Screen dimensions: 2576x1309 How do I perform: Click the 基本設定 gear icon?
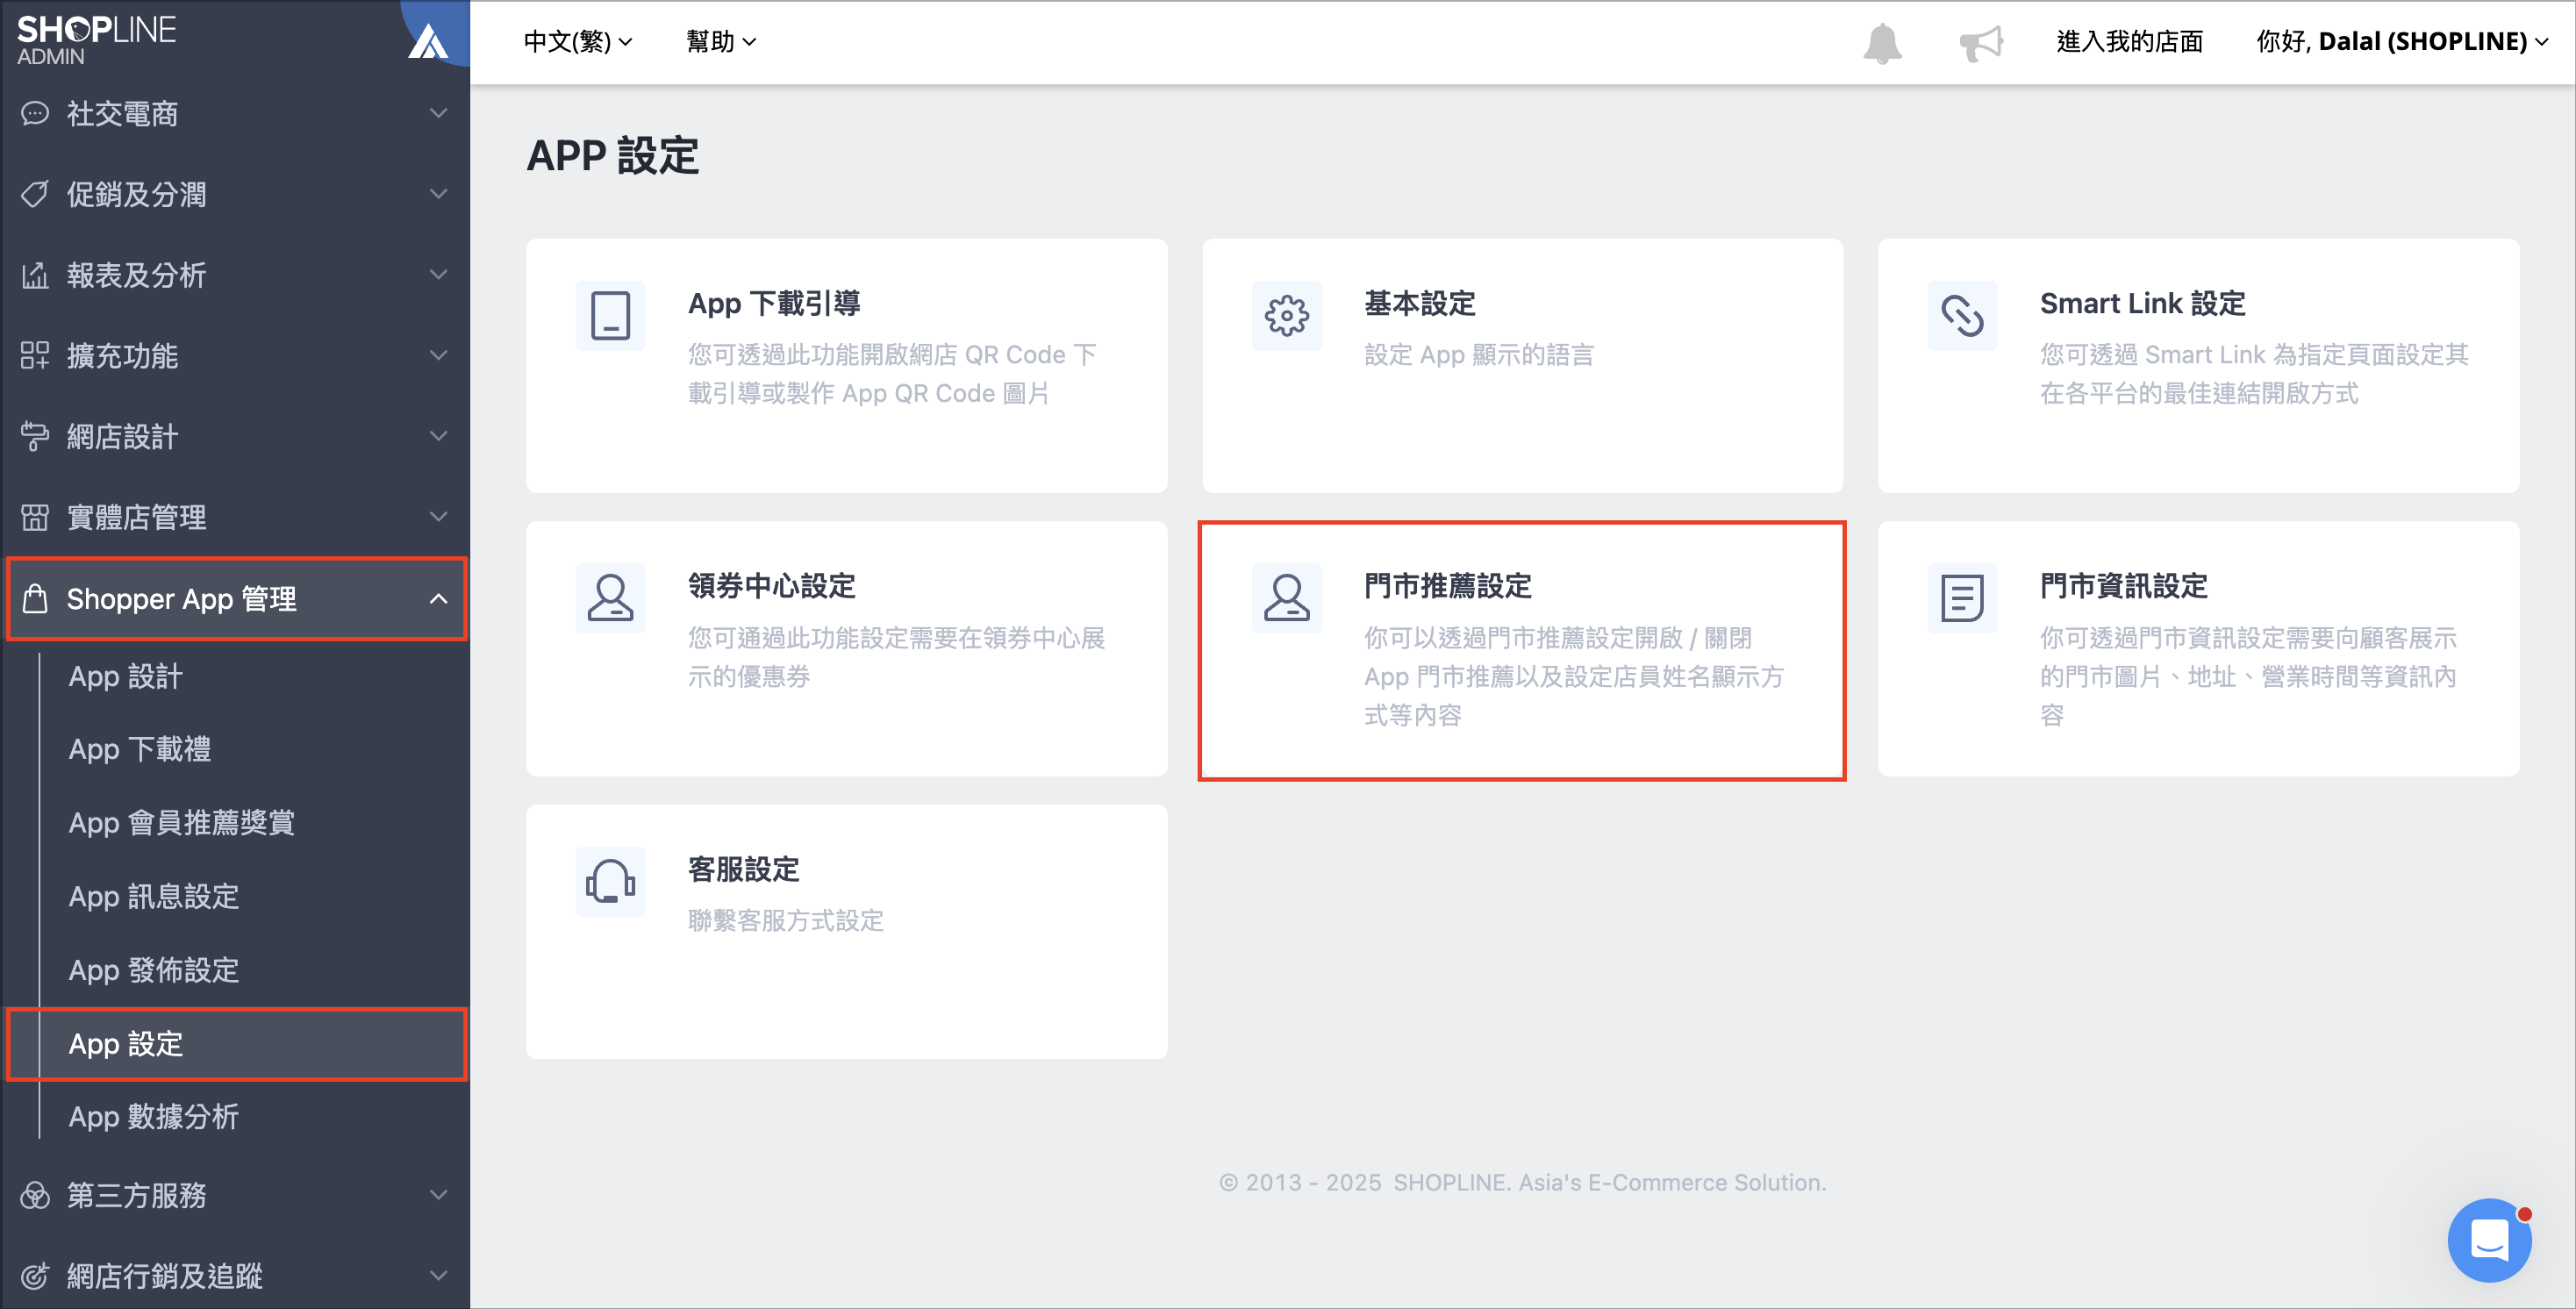click(x=1286, y=316)
